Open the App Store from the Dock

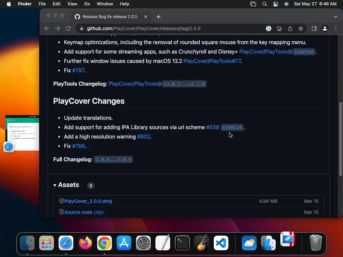[x=124, y=243]
